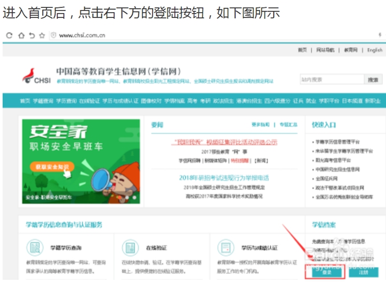Click the bookmark star icon
The width and height of the screenshot is (386, 282).
pyautogui.click(x=42, y=35)
